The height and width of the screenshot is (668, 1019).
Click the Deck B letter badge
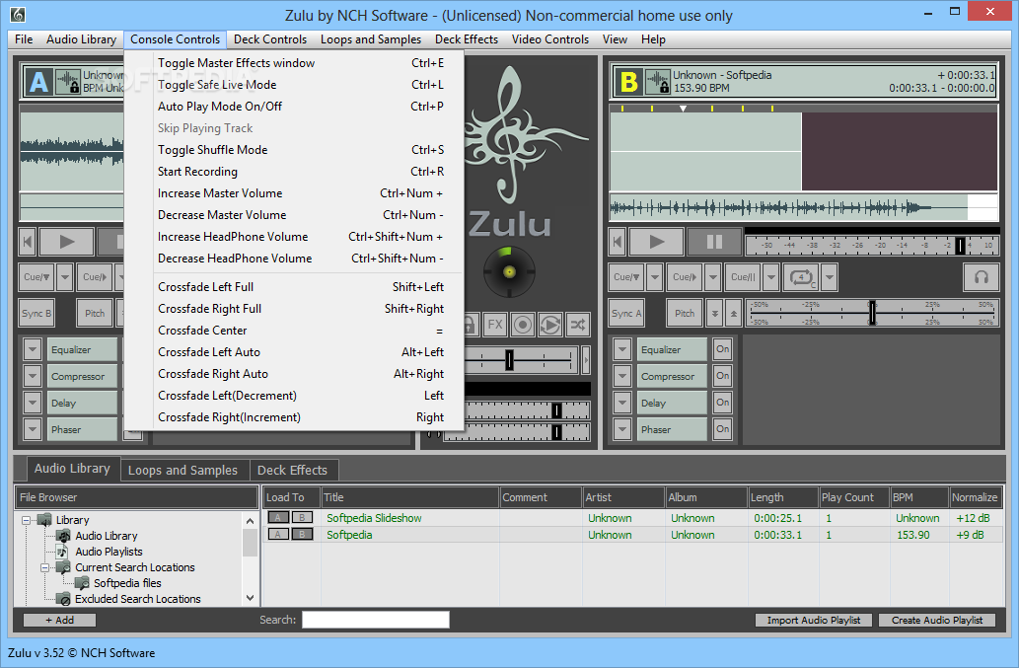pyautogui.click(x=629, y=82)
